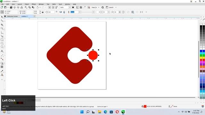Select the Transparency tool
Viewport: 205px width, 115px height.
tap(2, 67)
